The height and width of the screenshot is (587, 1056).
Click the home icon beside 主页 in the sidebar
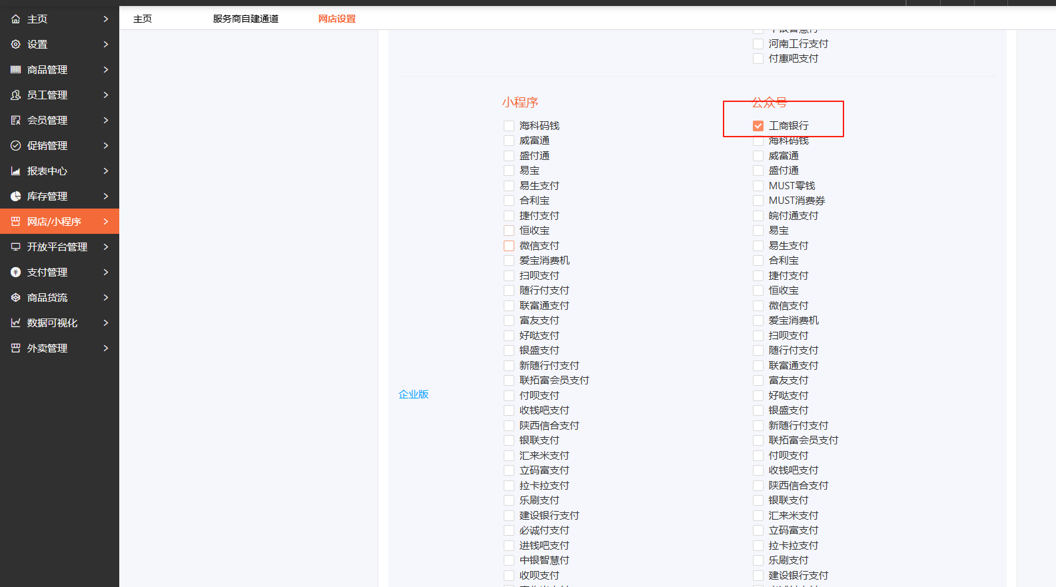15,19
